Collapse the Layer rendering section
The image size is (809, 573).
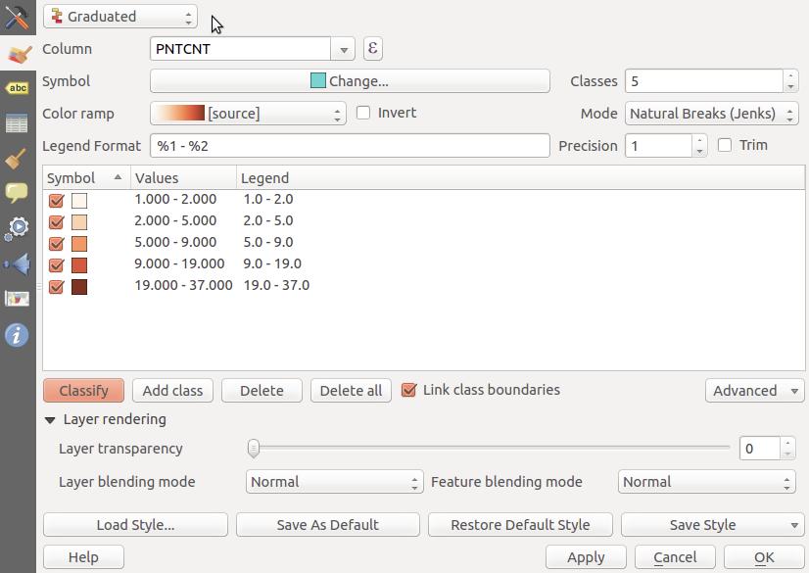50,420
